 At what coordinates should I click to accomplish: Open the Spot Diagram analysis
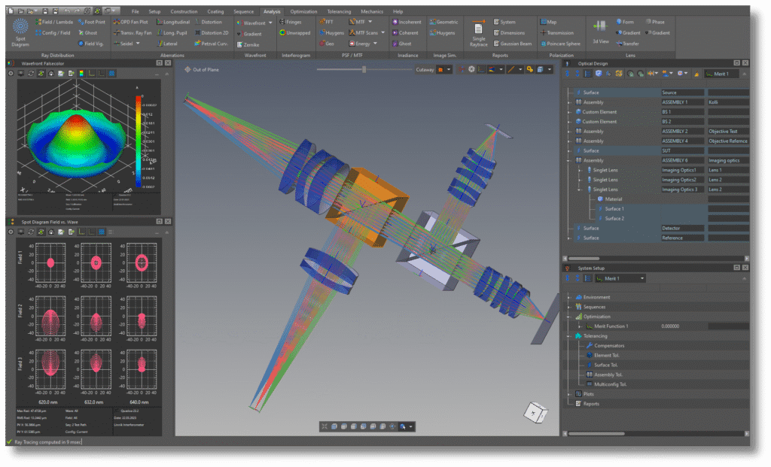(x=20, y=33)
